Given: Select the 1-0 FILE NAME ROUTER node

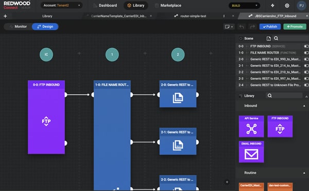Looking at the screenshot, I should click(x=112, y=135).
